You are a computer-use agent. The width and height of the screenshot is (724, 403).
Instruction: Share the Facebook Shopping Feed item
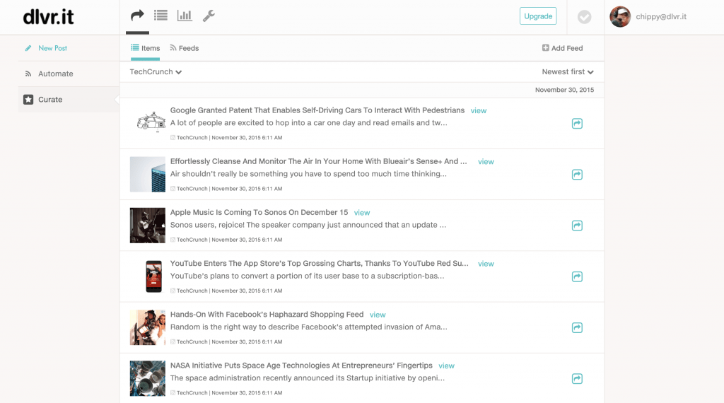(577, 328)
